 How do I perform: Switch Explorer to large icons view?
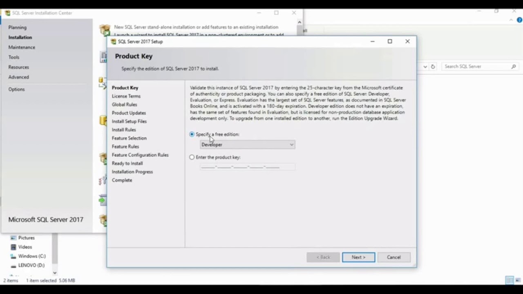point(518,280)
